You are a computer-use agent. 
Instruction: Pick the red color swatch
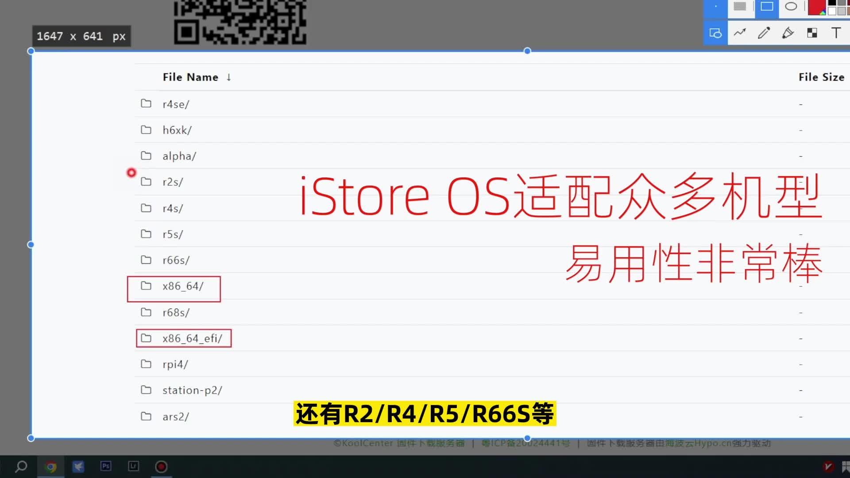click(817, 7)
